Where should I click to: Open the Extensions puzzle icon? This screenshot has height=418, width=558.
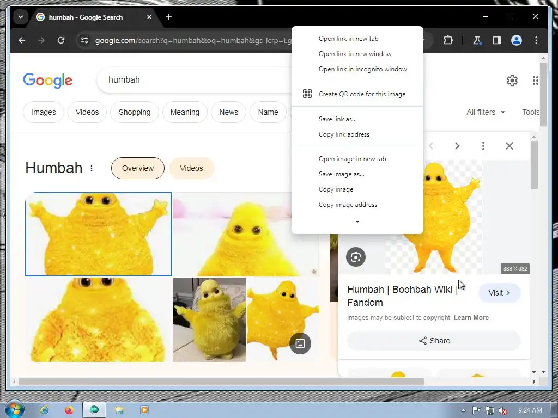(x=448, y=40)
